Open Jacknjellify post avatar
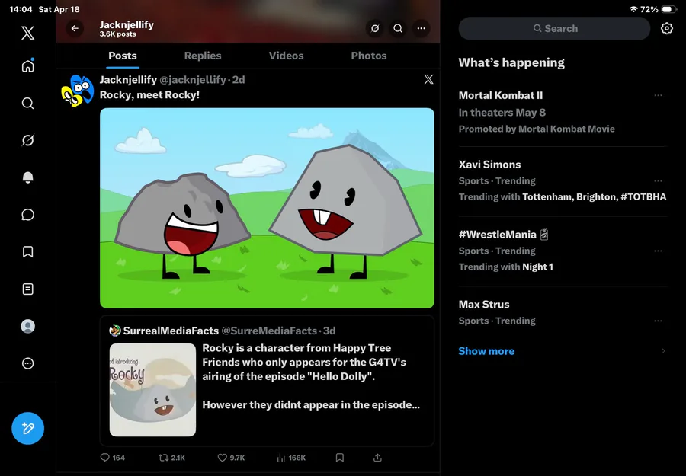Viewport: 686px width, 476px height. coord(78,91)
